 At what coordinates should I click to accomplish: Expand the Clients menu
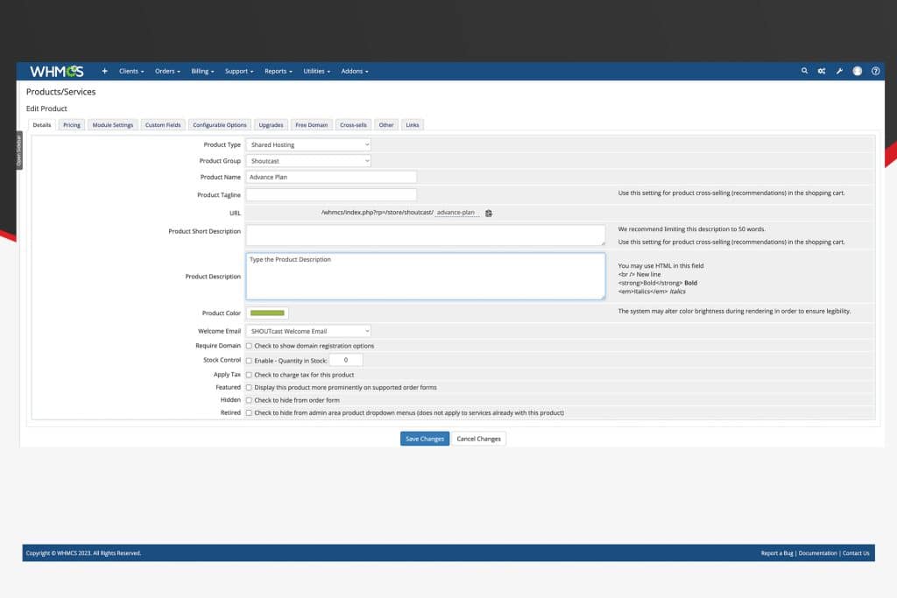pyautogui.click(x=131, y=72)
